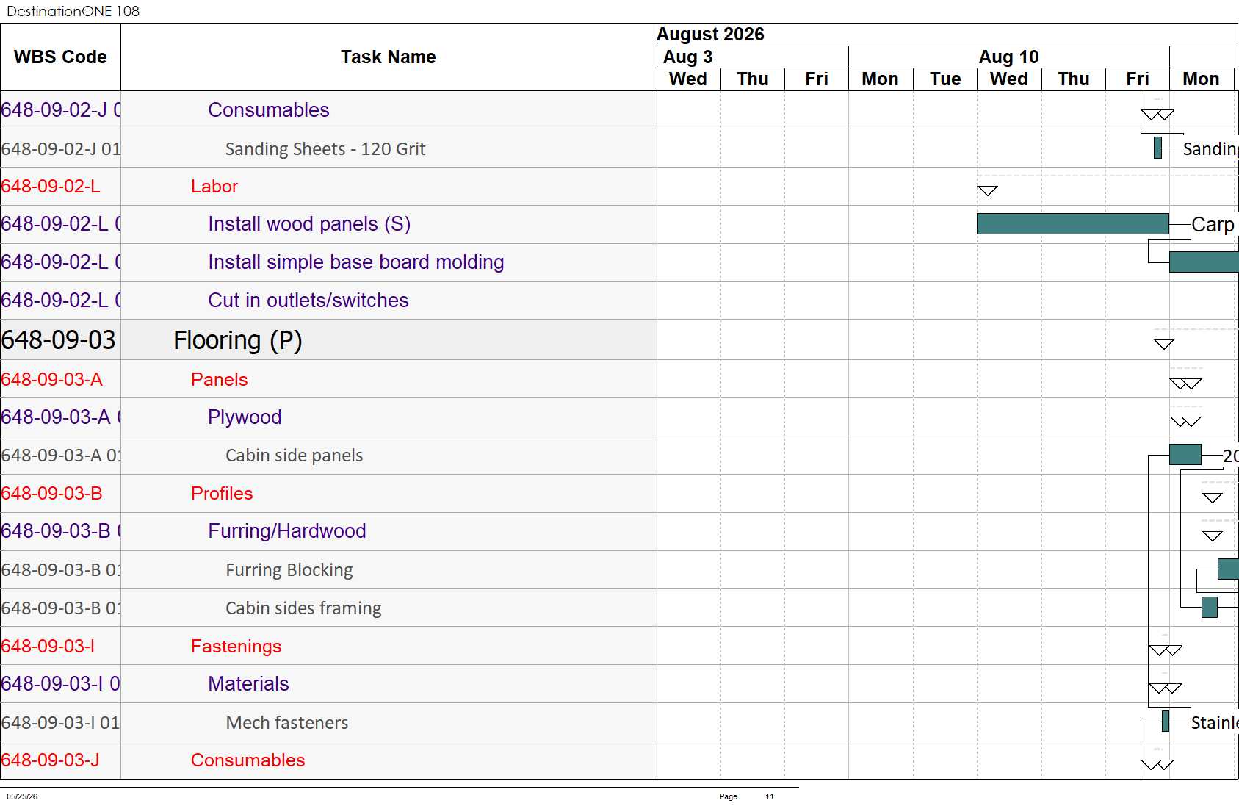Click the Profiles summary triangle marker

[1213, 498]
